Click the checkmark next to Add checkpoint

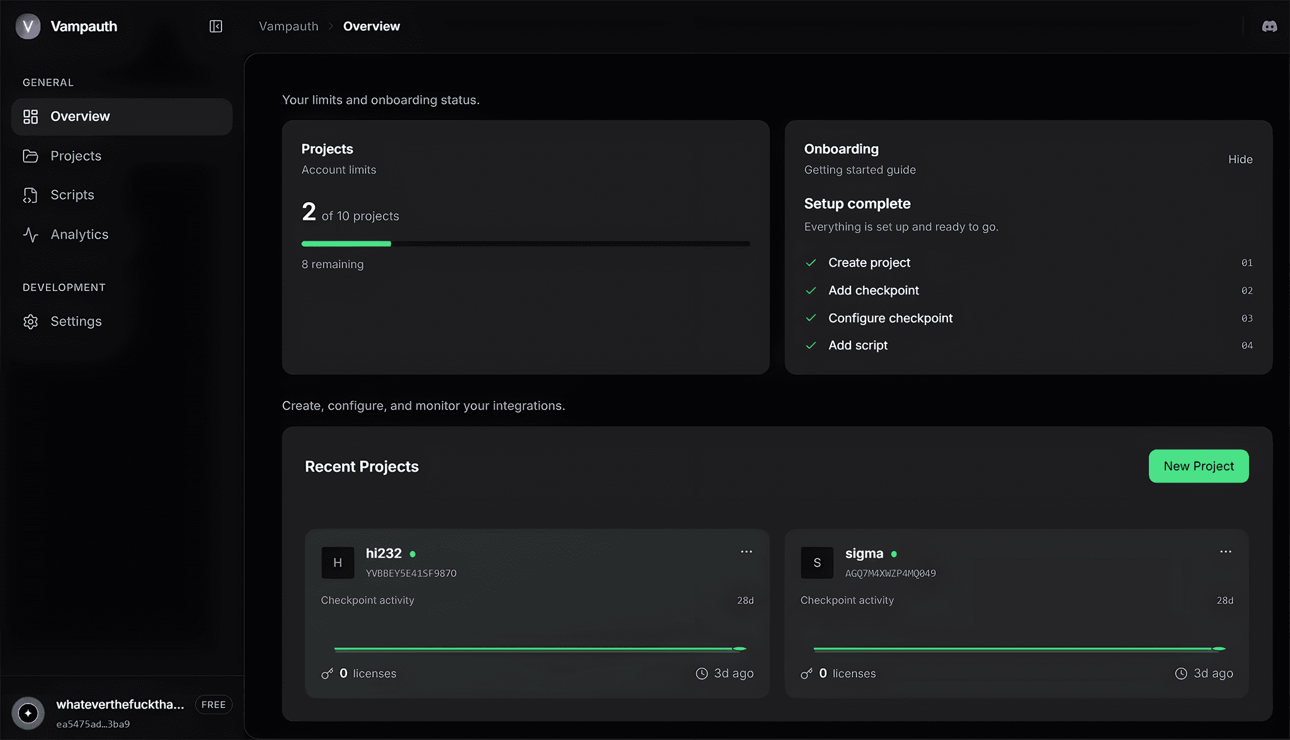click(x=811, y=290)
